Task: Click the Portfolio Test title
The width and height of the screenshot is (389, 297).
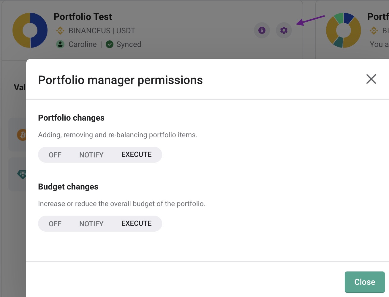Action: click(x=83, y=17)
